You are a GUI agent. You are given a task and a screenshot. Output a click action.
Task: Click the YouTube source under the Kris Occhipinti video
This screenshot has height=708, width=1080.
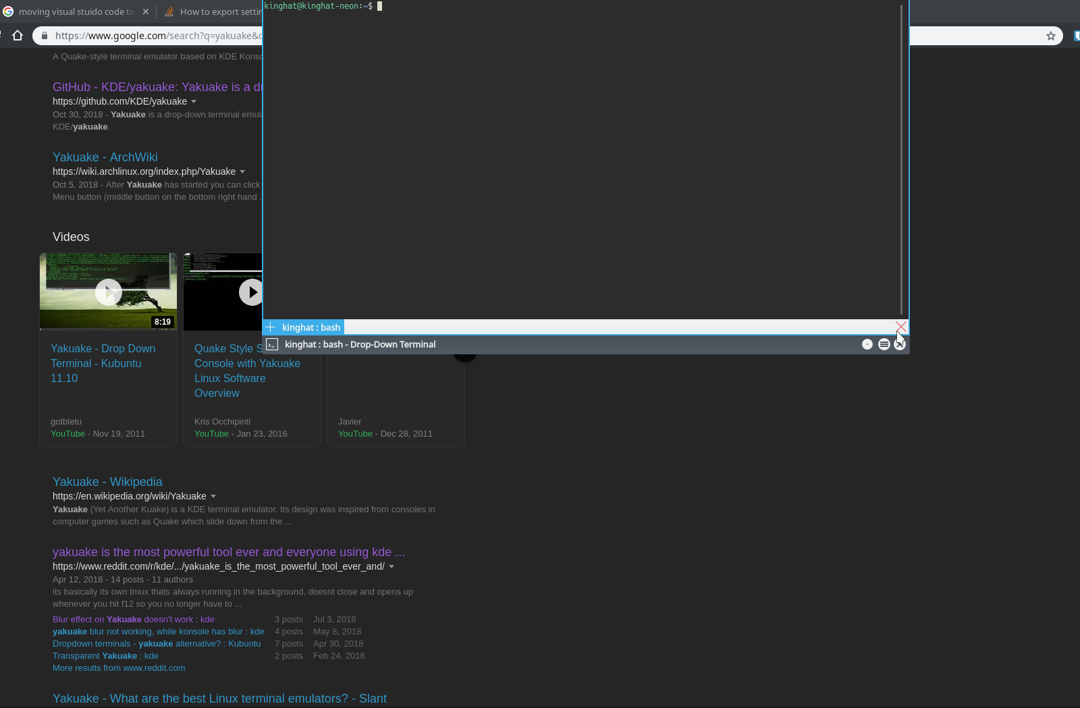(x=211, y=434)
